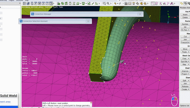The width and height of the screenshot is (190, 108).
Task: Open the undo history dropdown arrow
Action: click(x=118, y=4)
